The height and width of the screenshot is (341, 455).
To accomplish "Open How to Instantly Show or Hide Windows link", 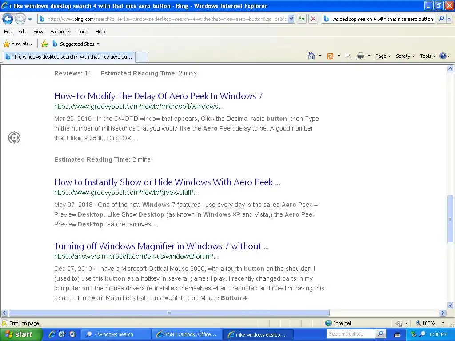I will [x=167, y=182].
